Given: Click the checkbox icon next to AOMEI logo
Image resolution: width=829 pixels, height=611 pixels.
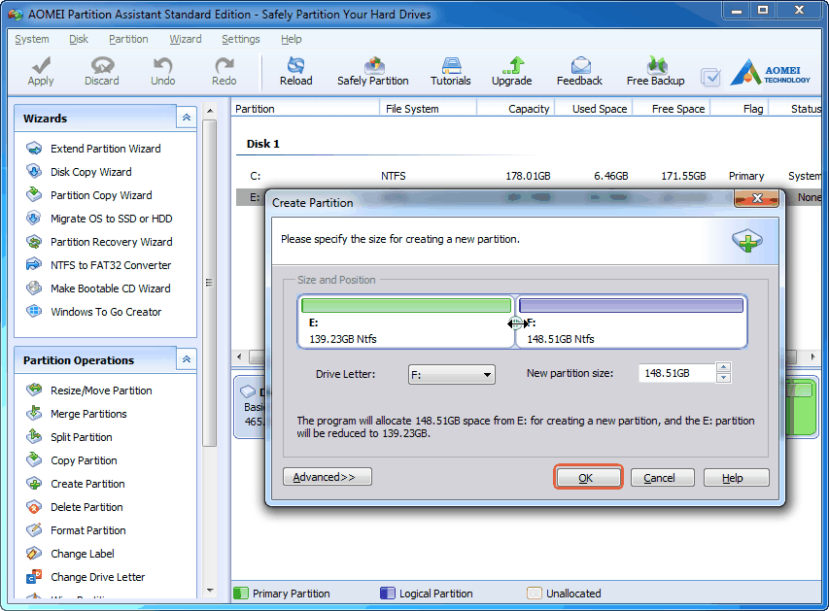Looking at the screenshot, I should [x=710, y=77].
